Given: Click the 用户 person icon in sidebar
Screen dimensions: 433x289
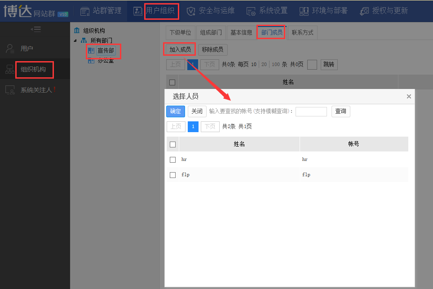Looking at the screenshot, I should [10, 49].
